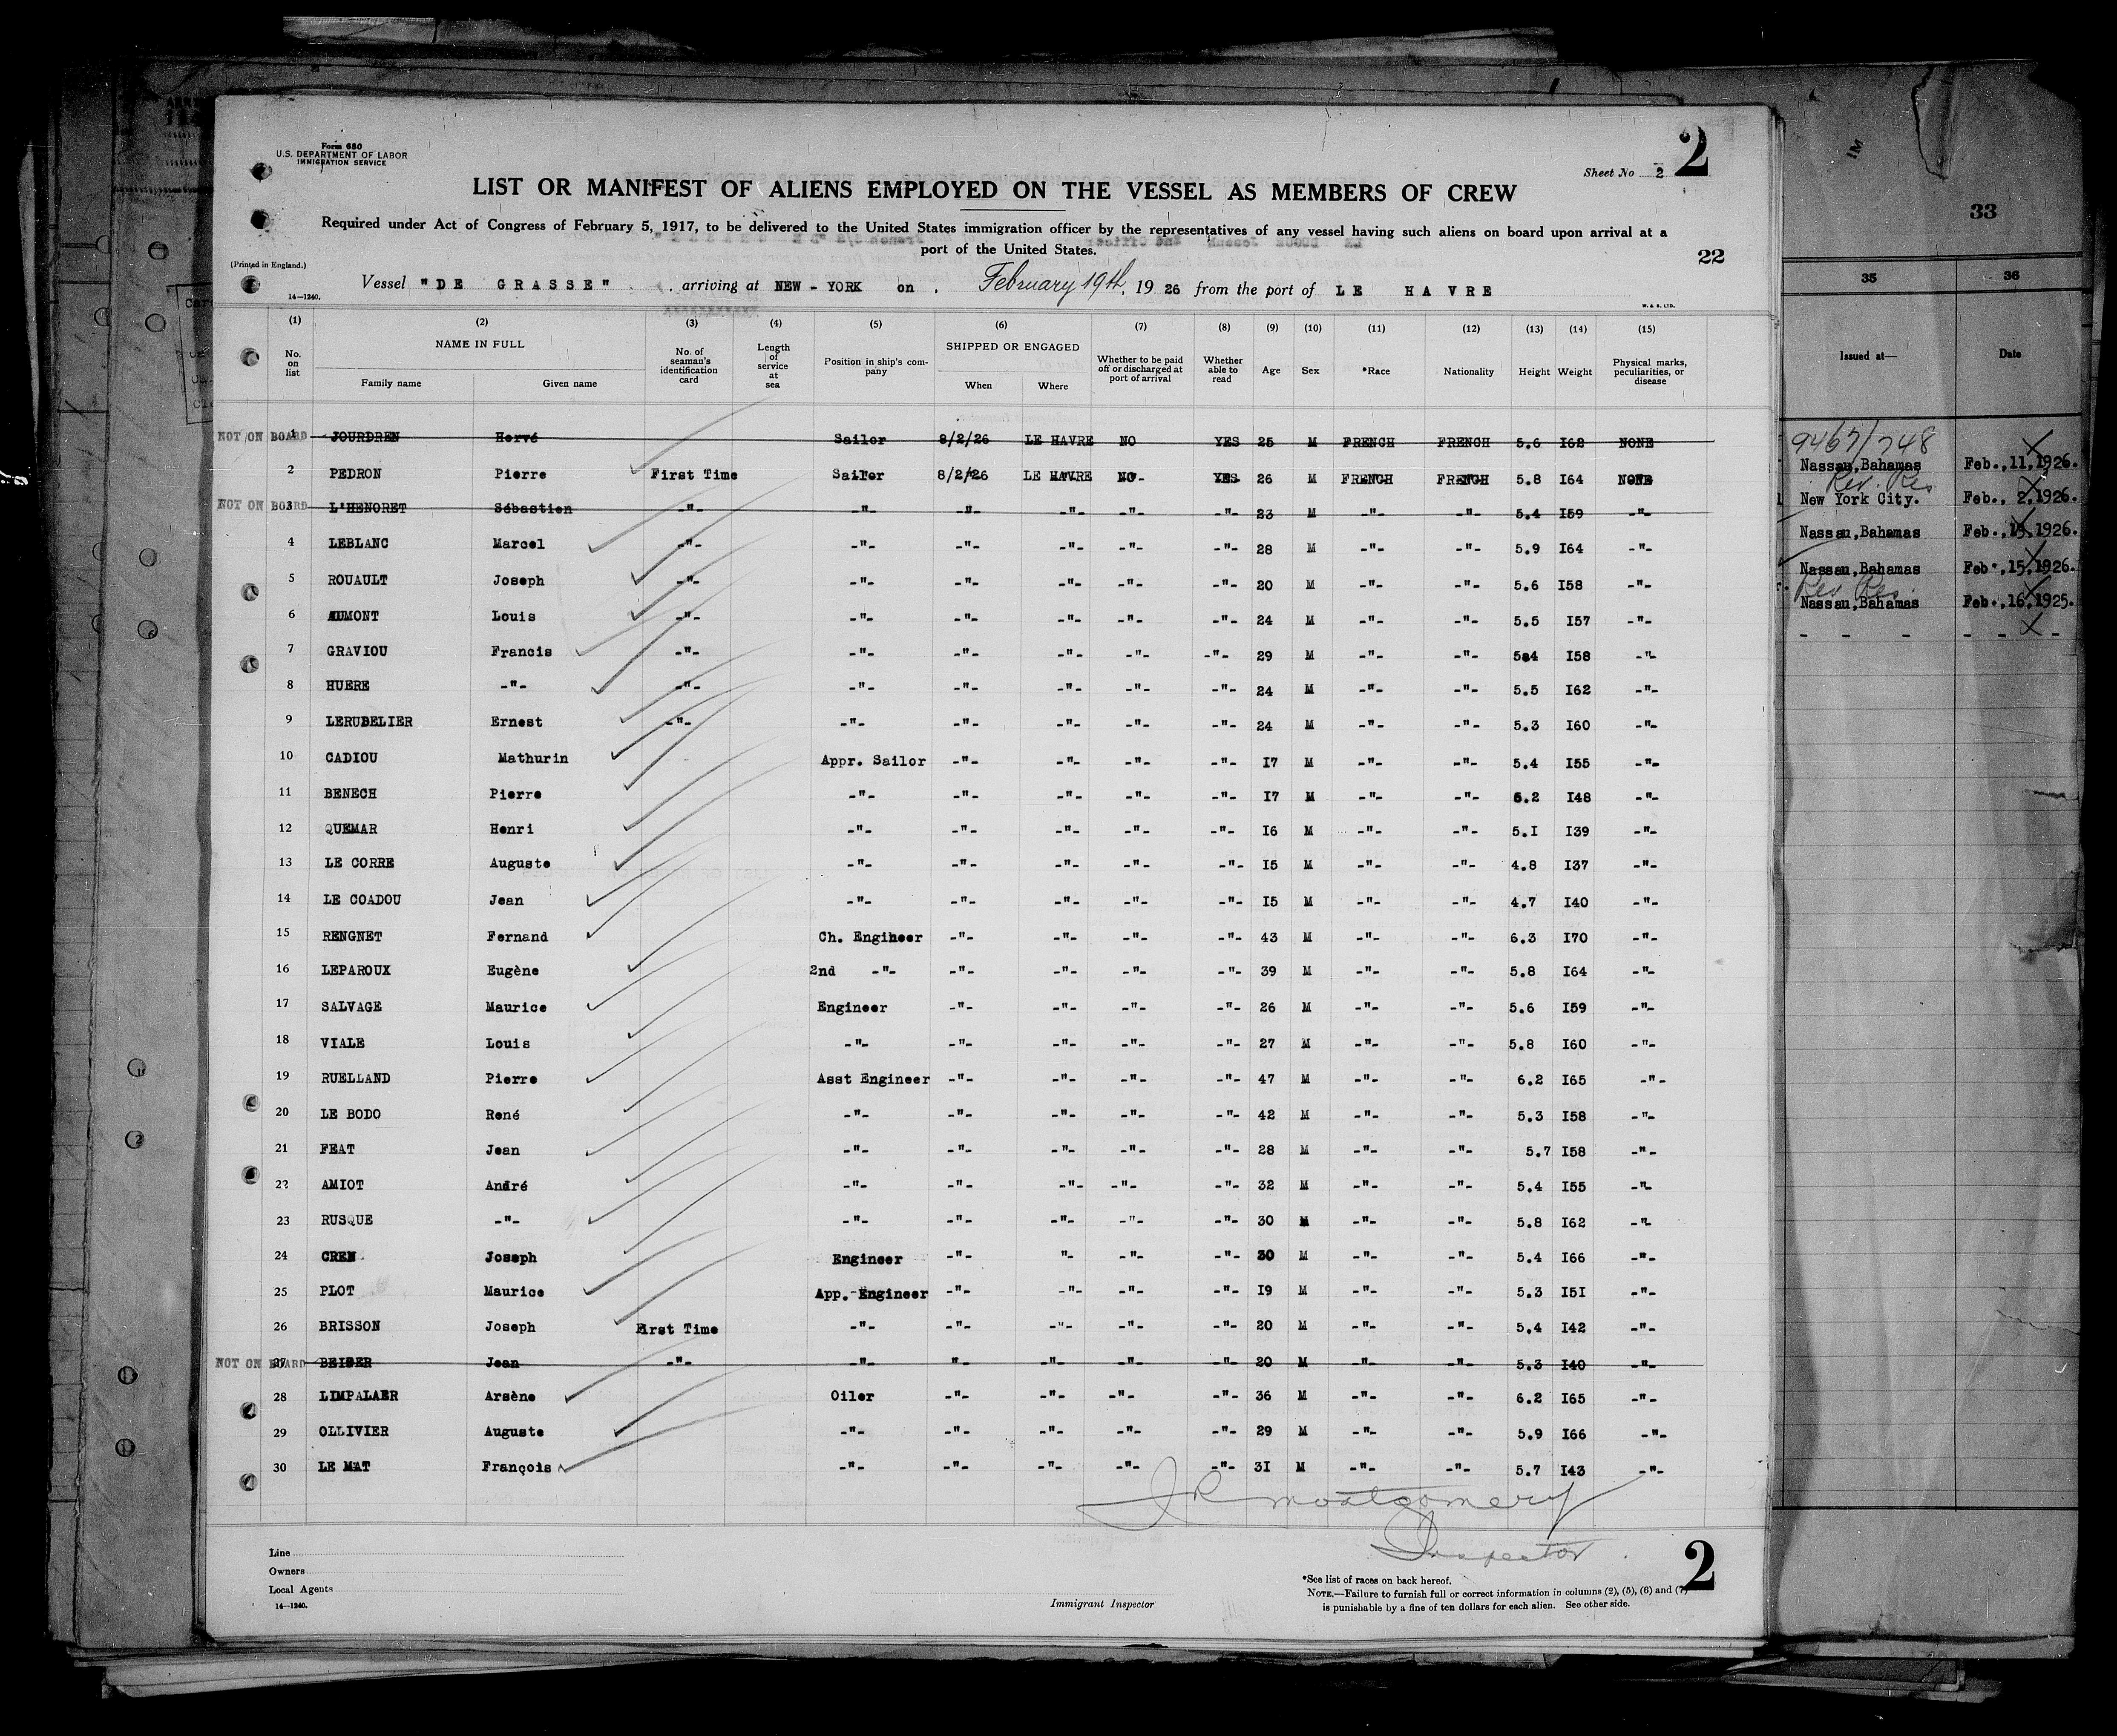Click the age 47 in Ruelland row
Image resolution: width=2117 pixels, height=1736 pixels.
[x=1266, y=1079]
